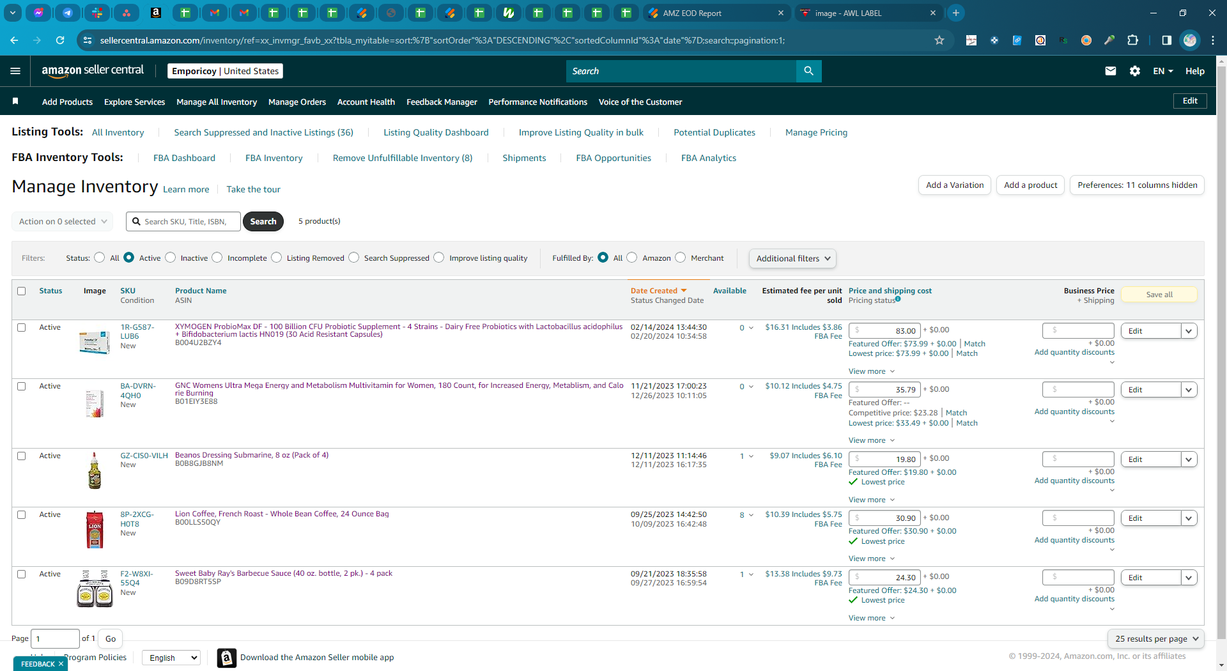Open the Messenger pinned tab
1227x671 pixels.
tap(38, 13)
